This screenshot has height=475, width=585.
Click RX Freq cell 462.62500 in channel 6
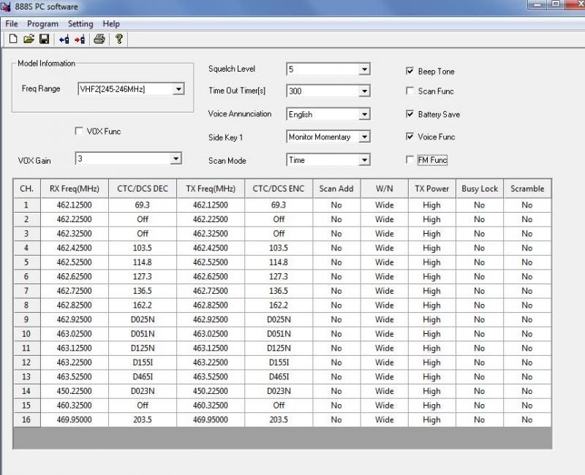pos(75,277)
